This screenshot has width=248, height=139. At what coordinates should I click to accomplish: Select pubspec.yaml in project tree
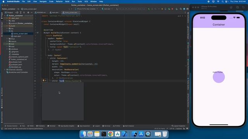point(16,64)
